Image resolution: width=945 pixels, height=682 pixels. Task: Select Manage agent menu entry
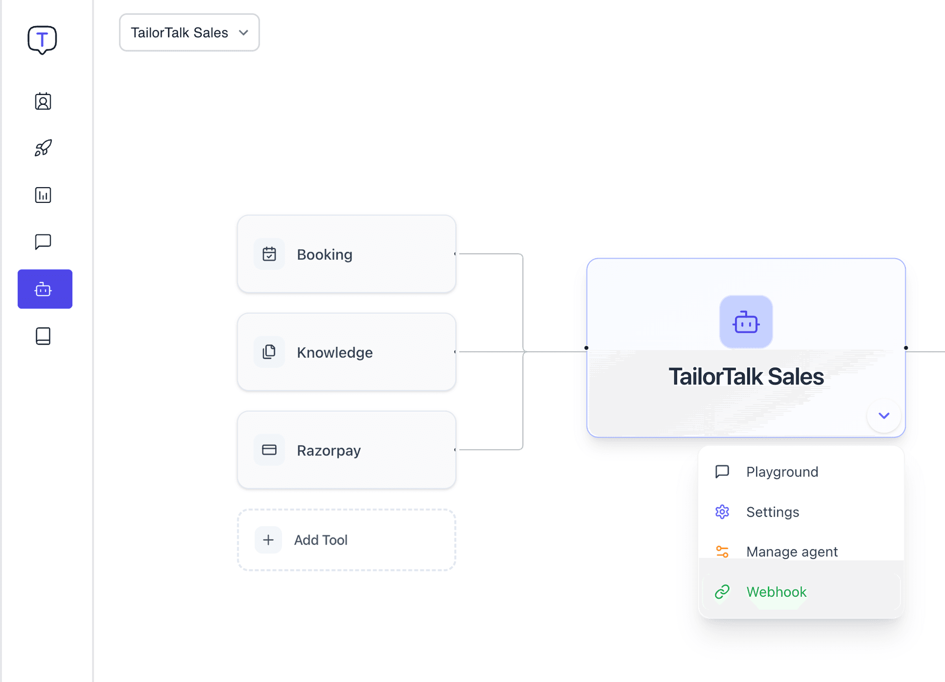(791, 552)
